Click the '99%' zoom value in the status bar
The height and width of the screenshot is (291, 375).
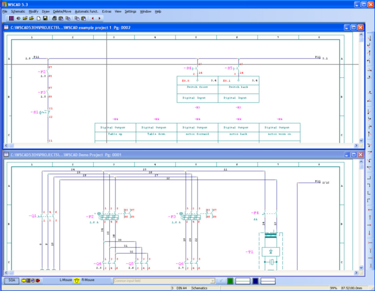333,288
